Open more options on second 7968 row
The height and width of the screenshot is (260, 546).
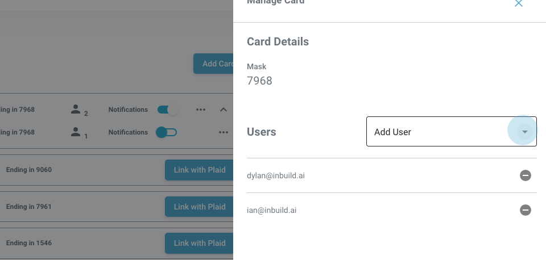(x=223, y=132)
